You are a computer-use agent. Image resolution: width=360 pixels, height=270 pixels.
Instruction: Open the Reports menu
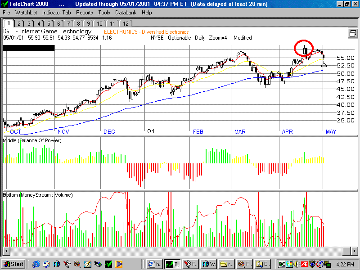[85, 13]
